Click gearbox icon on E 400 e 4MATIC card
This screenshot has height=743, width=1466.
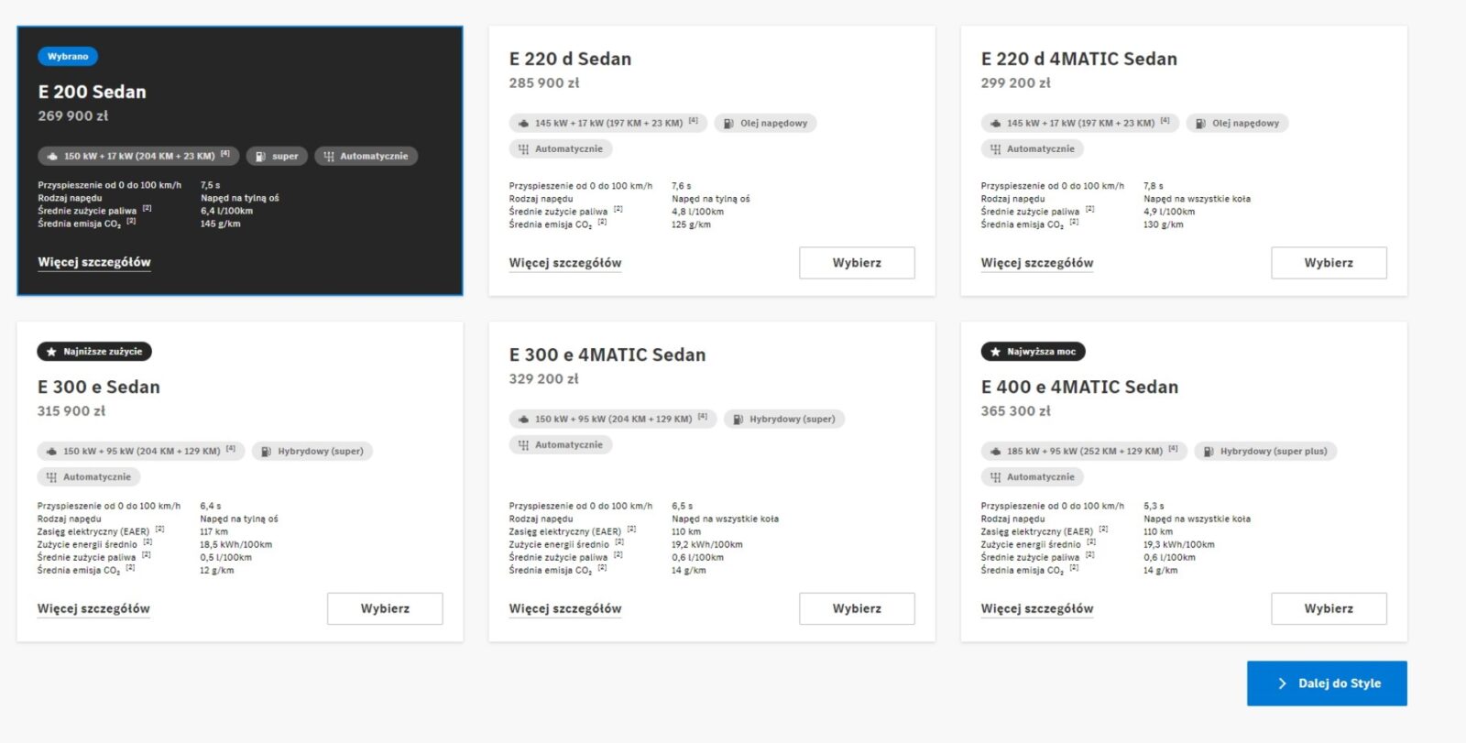[995, 477]
